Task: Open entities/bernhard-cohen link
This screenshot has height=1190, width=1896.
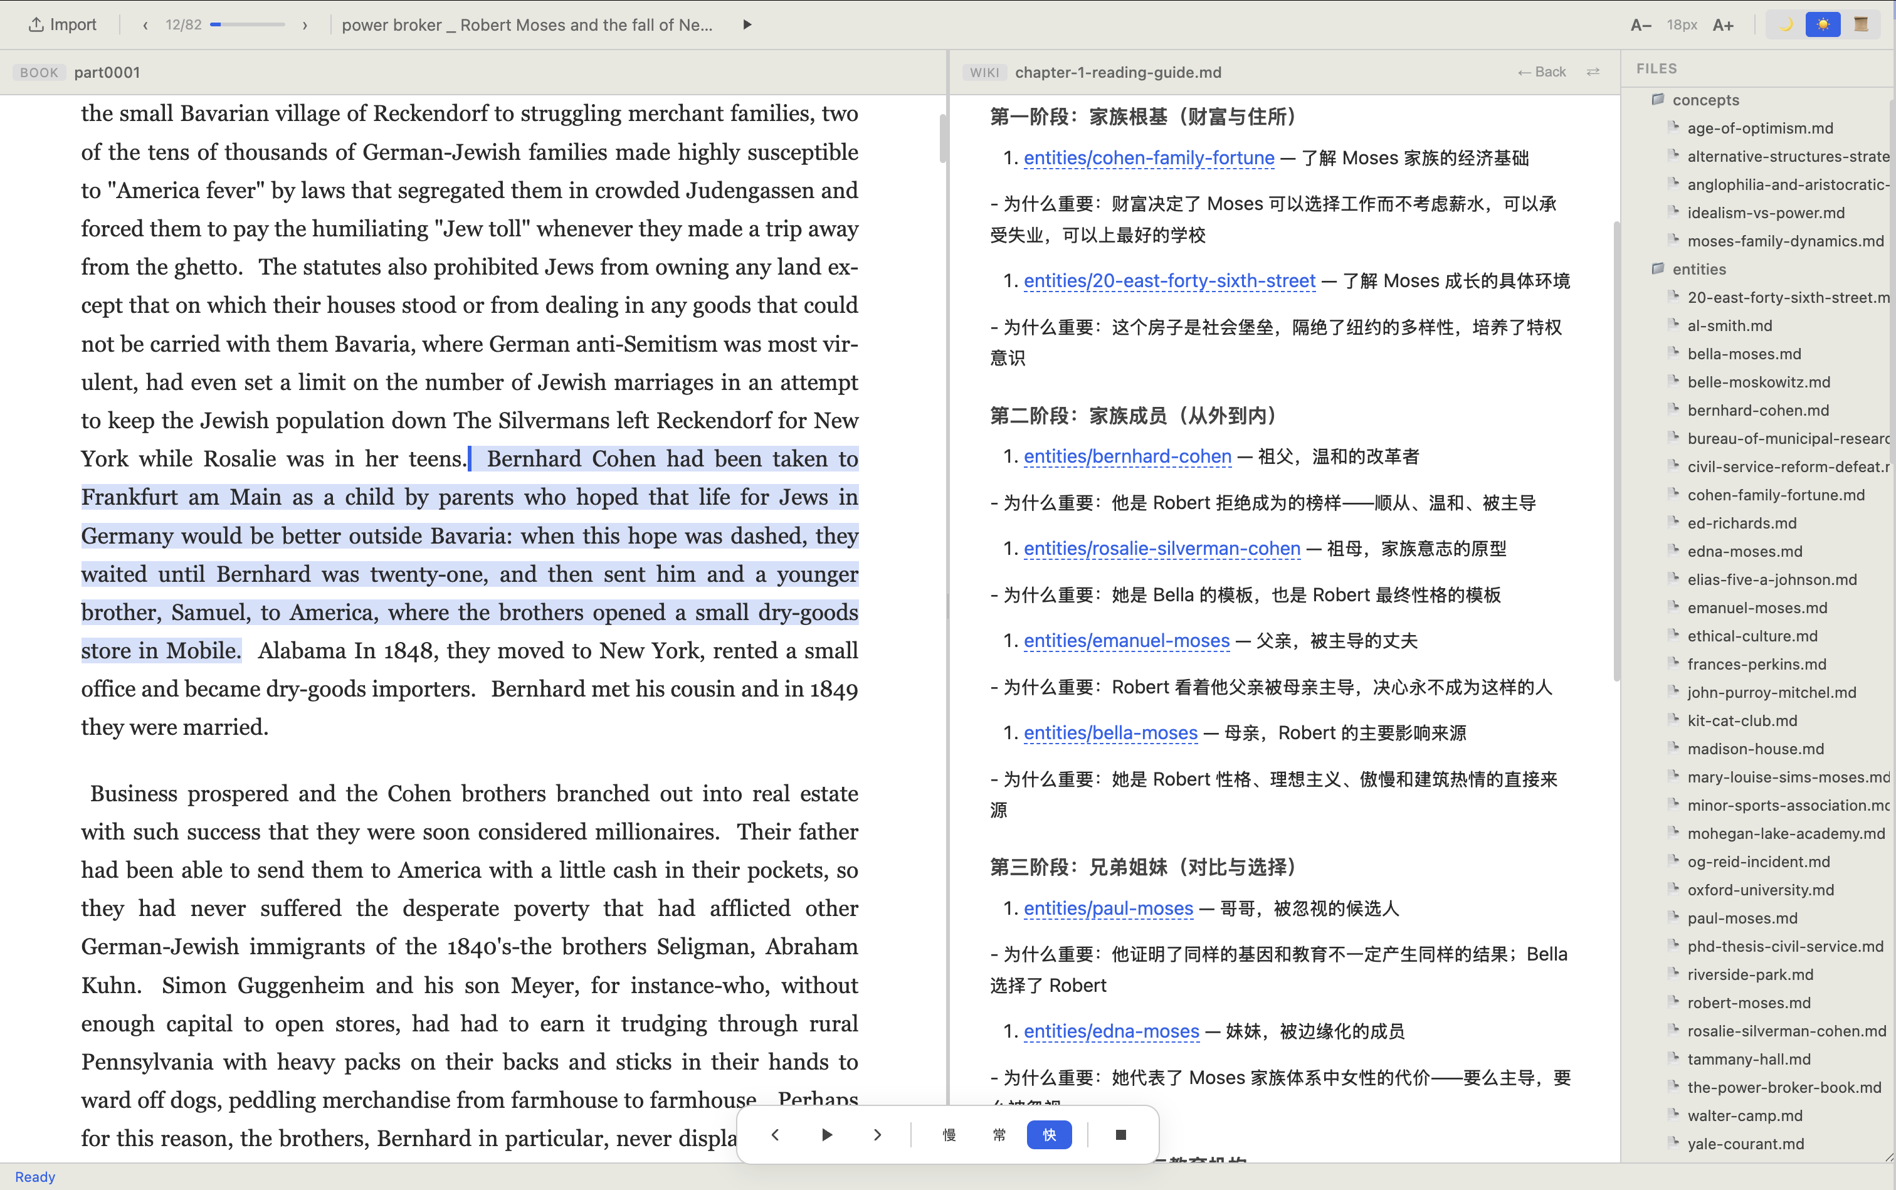Action: [1127, 456]
